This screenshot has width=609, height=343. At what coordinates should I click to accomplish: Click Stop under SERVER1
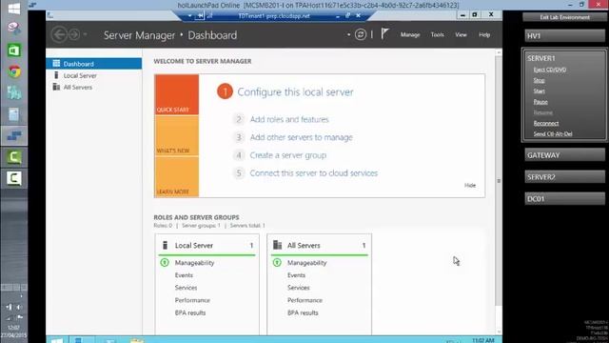pos(539,80)
